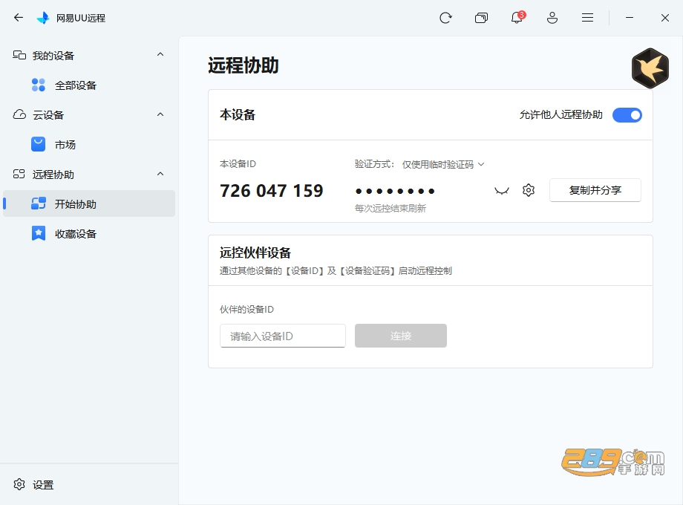Refresh using the circular arrow icon

[x=445, y=18]
